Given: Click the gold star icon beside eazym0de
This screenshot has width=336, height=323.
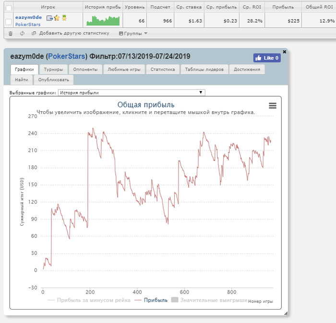Looking at the screenshot, I should point(57,18).
